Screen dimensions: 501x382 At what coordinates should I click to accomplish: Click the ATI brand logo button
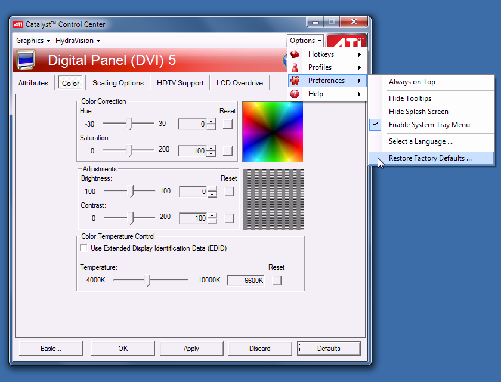click(347, 41)
